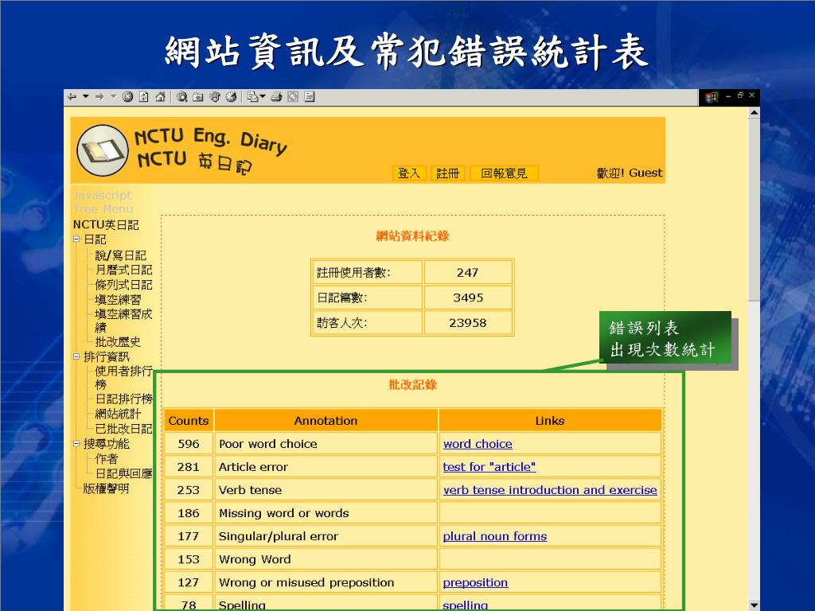Open 日記與回應 in the tree menu
Viewport: 815px width, 611px height.
click(123, 473)
